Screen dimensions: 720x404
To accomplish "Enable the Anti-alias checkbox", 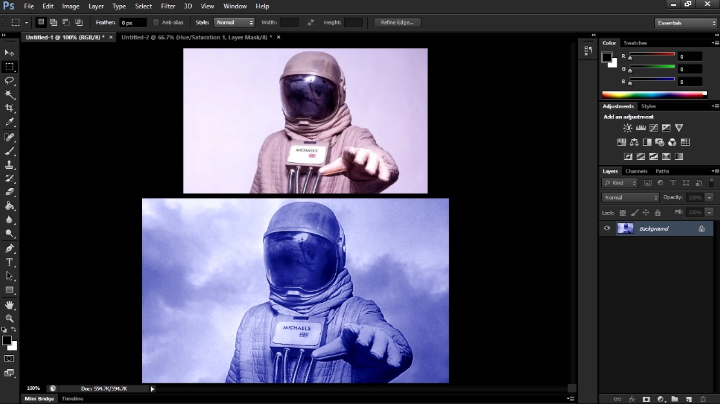I will [x=156, y=23].
